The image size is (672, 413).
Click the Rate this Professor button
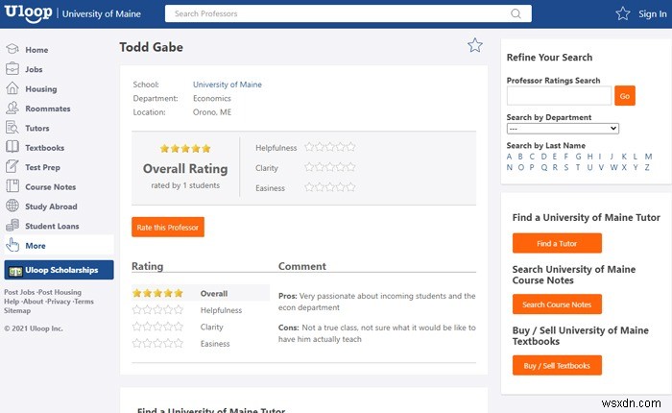point(168,227)
